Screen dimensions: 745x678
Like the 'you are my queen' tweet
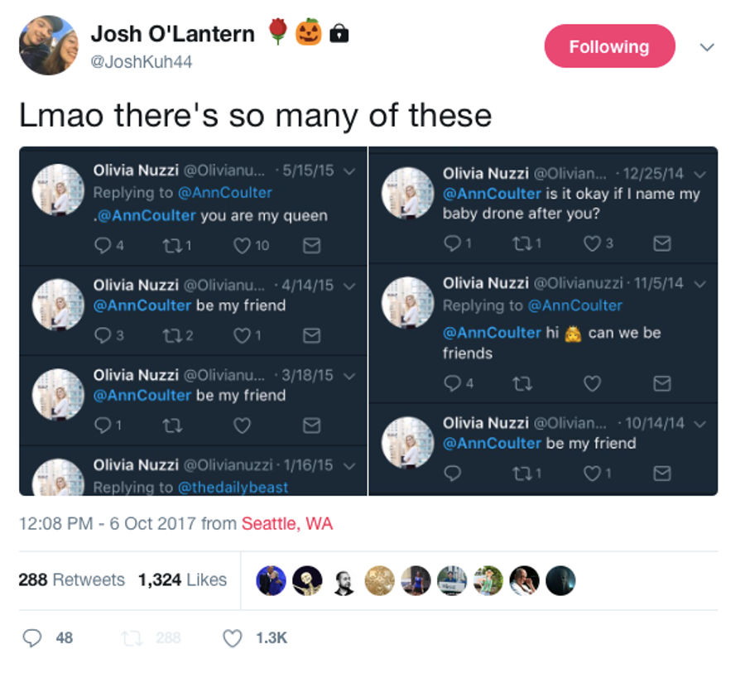click(242, 245)
